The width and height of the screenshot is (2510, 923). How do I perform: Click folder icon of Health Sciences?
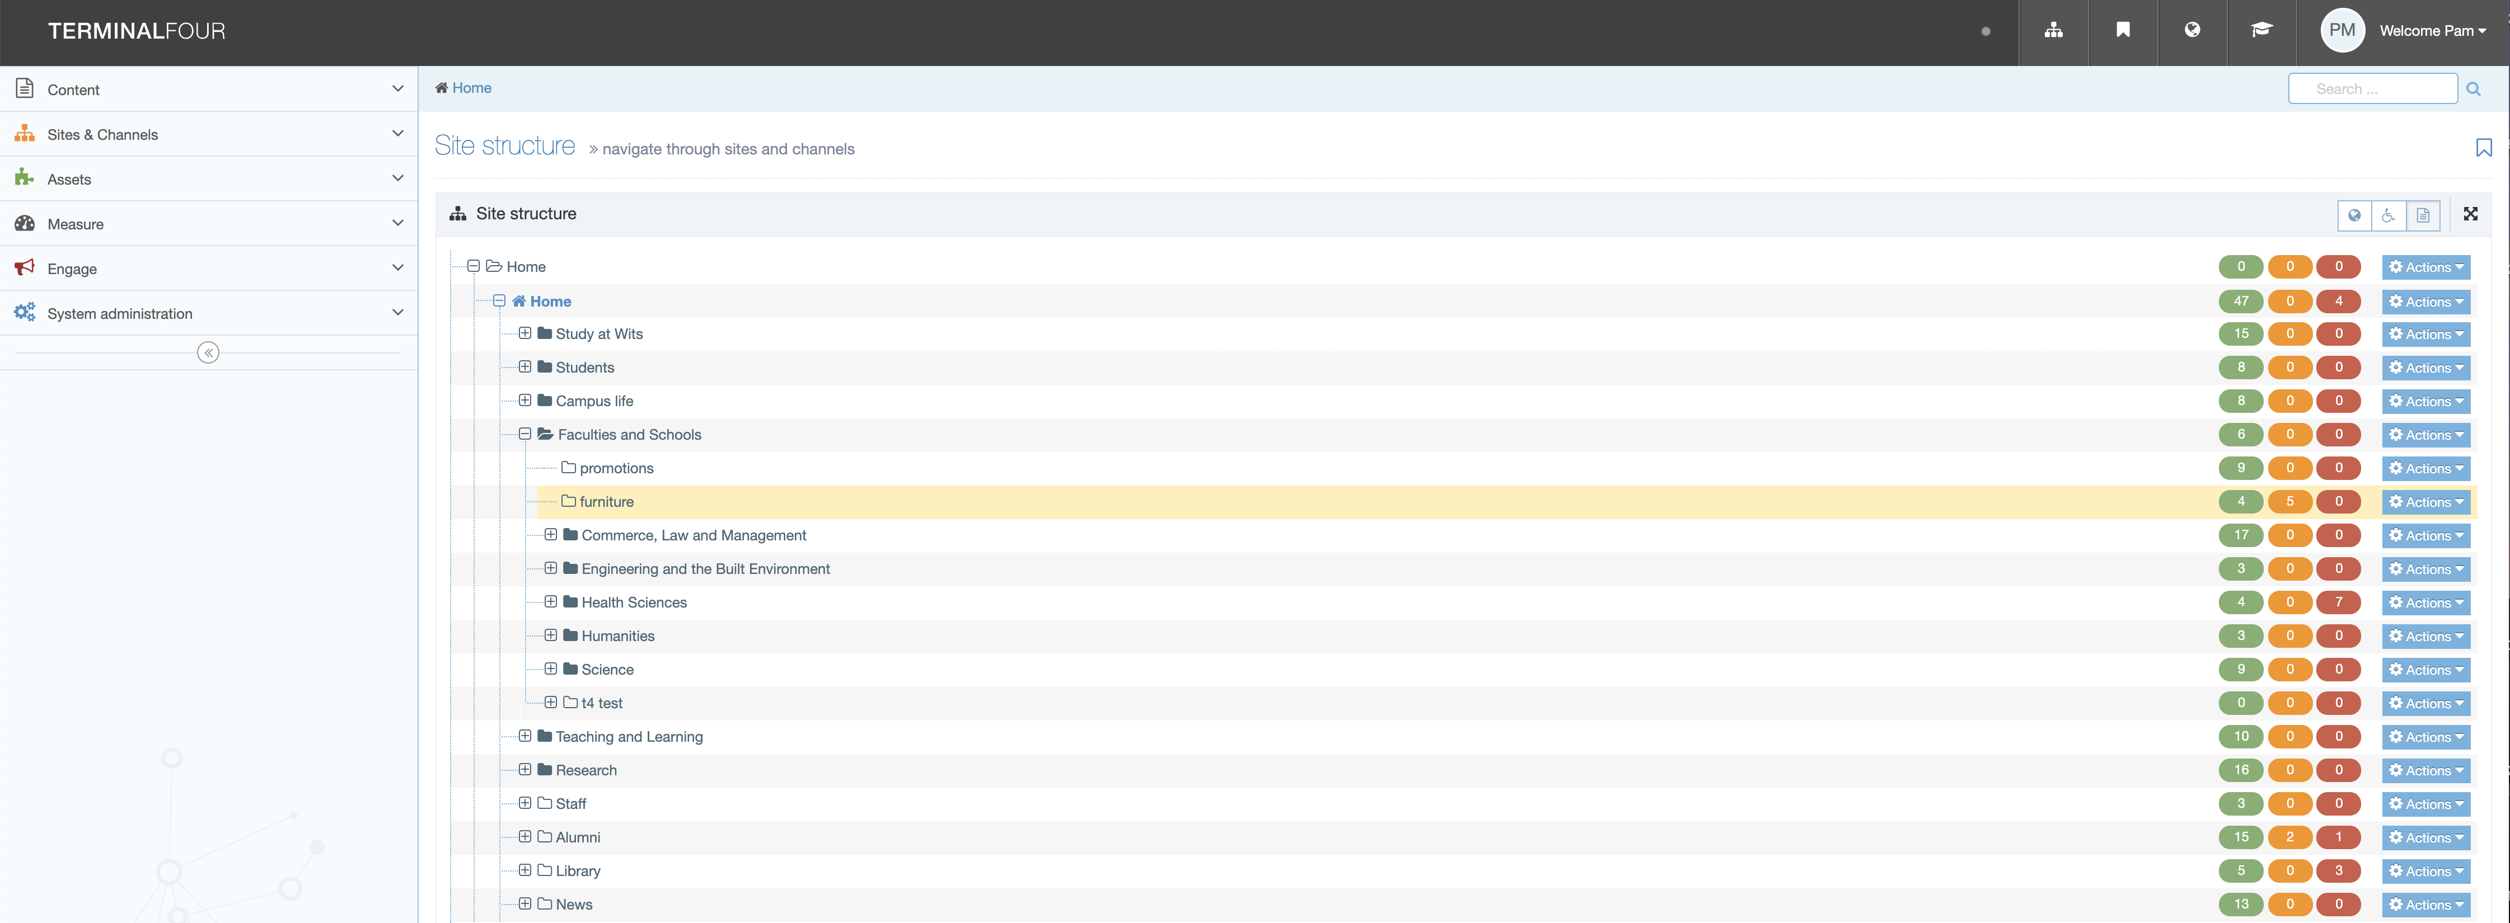tap(571, 602)
